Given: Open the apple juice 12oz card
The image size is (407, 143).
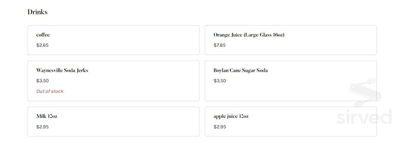Looking at the screenshot, I should (x=291, y=121).
